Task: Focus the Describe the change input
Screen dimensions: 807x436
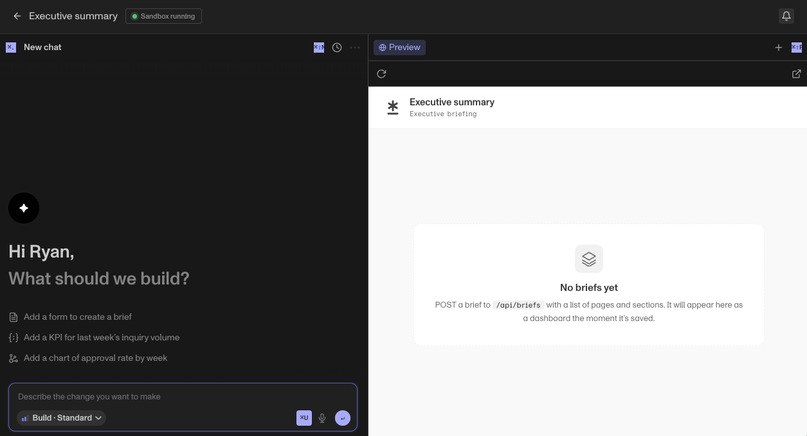Action: click(183, 396)
